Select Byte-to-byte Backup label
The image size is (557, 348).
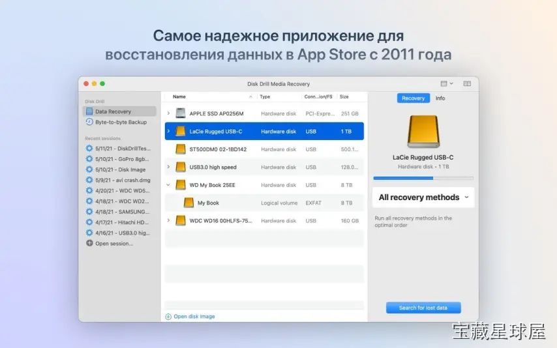tap(121, 122)
